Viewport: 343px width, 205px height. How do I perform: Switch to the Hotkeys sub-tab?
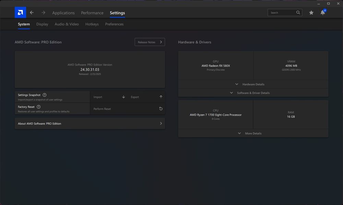pyautogui.click(x=92, y=24)
